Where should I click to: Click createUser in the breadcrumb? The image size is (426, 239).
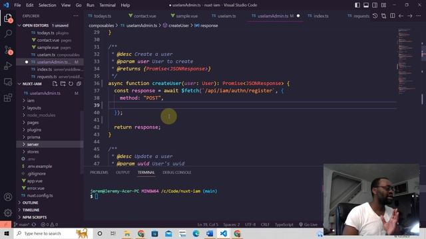(x=178, y=25)
